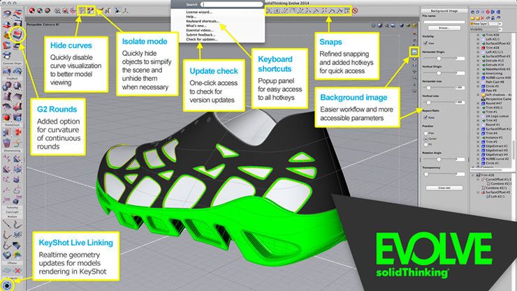Viewport: 517px width, 291px height.
Task: Toggle visibility of Trim #26 row
Action: [x=478, y=35]
